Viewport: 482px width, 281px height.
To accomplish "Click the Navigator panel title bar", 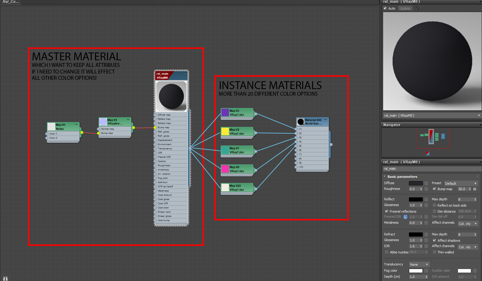I will [431, 125].
